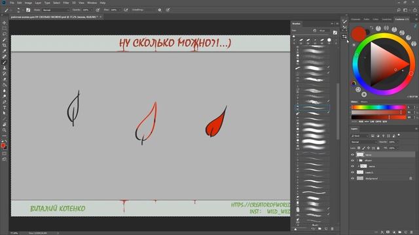Hide the Background layer
This screenshot has height=235, width=419.
352,178
